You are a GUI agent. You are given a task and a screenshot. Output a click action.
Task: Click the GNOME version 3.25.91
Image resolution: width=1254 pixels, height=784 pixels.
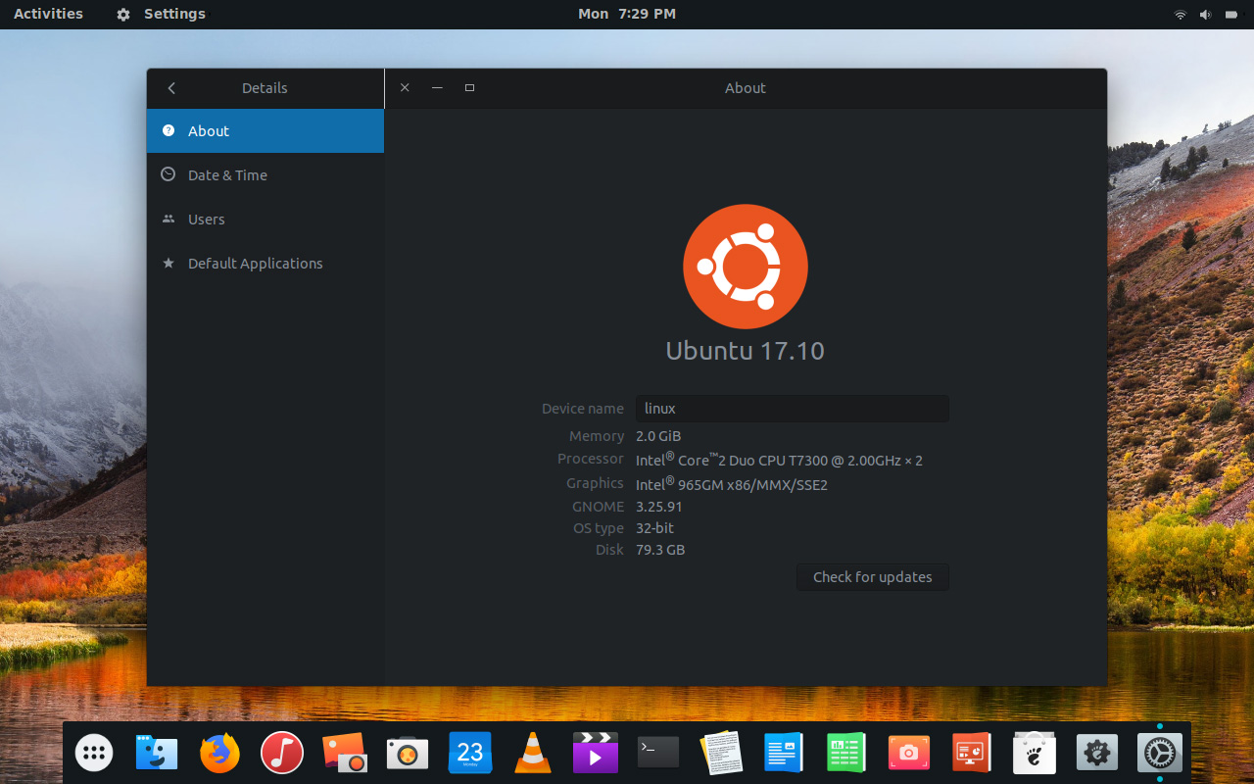point(659,507)
